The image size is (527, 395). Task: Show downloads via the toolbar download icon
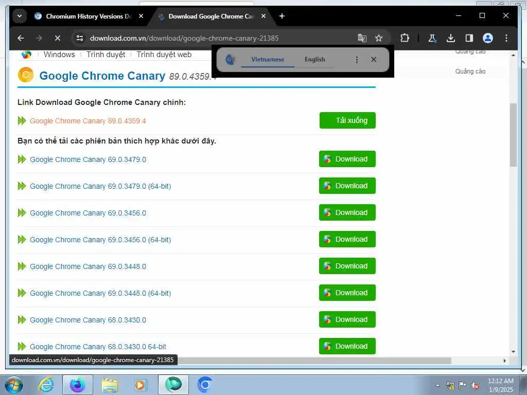tap(451, 38)
